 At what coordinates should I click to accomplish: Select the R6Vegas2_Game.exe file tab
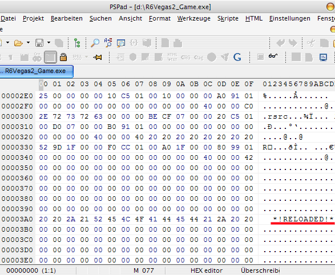pyautogui.click(x=36, y=71)
